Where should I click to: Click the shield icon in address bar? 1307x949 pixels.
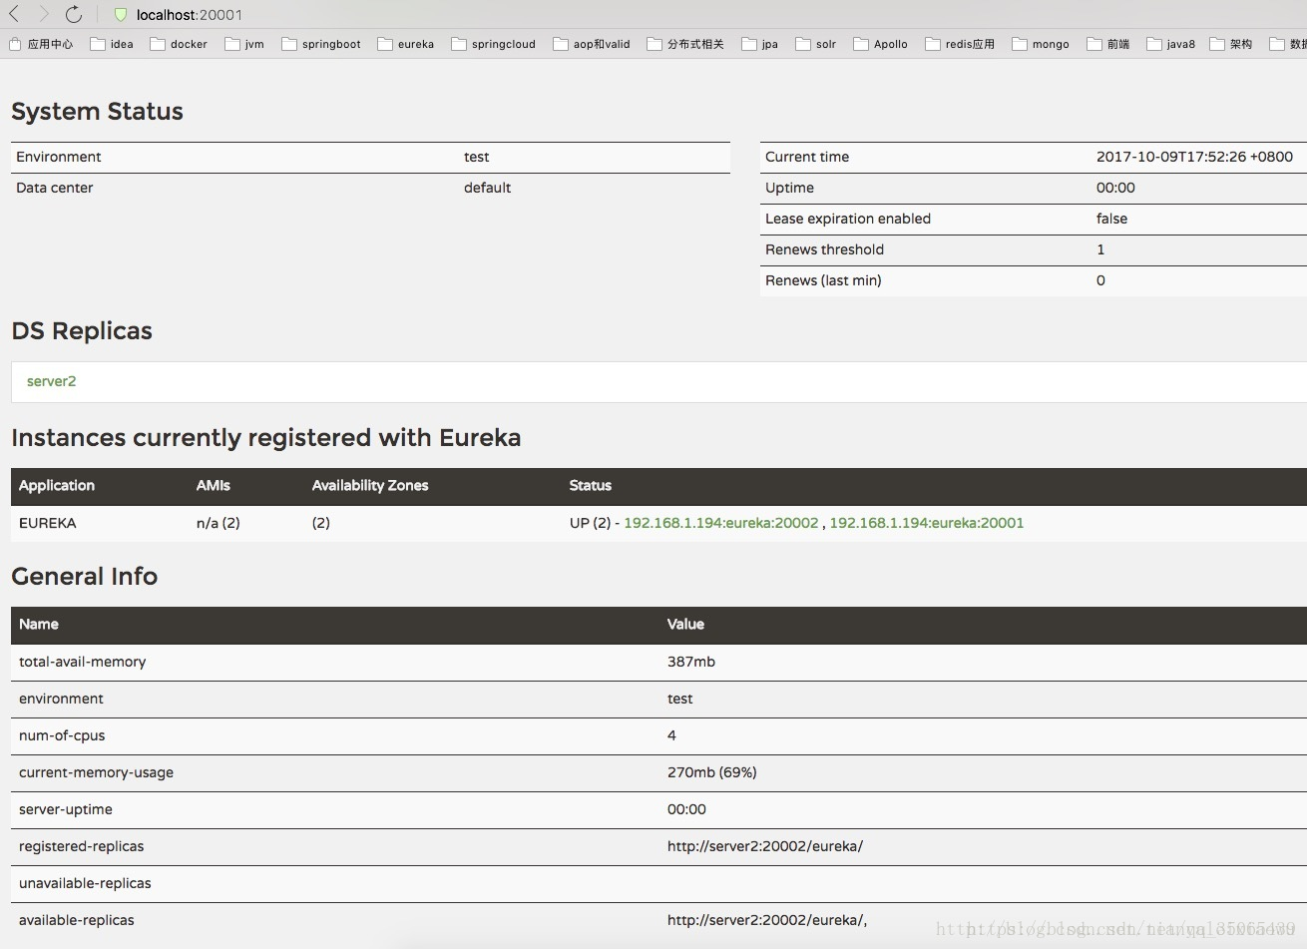coord(121,15)
